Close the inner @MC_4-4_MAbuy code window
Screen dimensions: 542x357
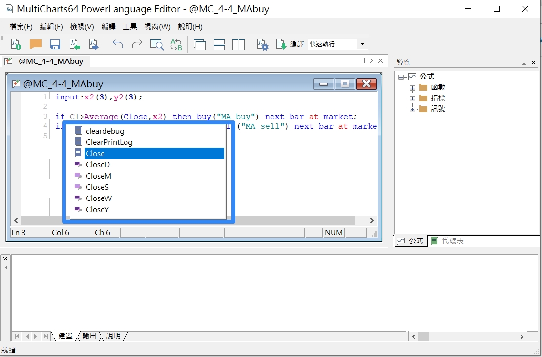tap(366, 84)
